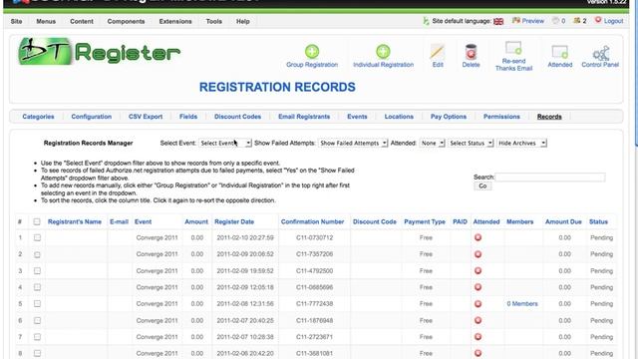Check the checkbox for record row 4
638x359 pixels.
click(37, 287)
